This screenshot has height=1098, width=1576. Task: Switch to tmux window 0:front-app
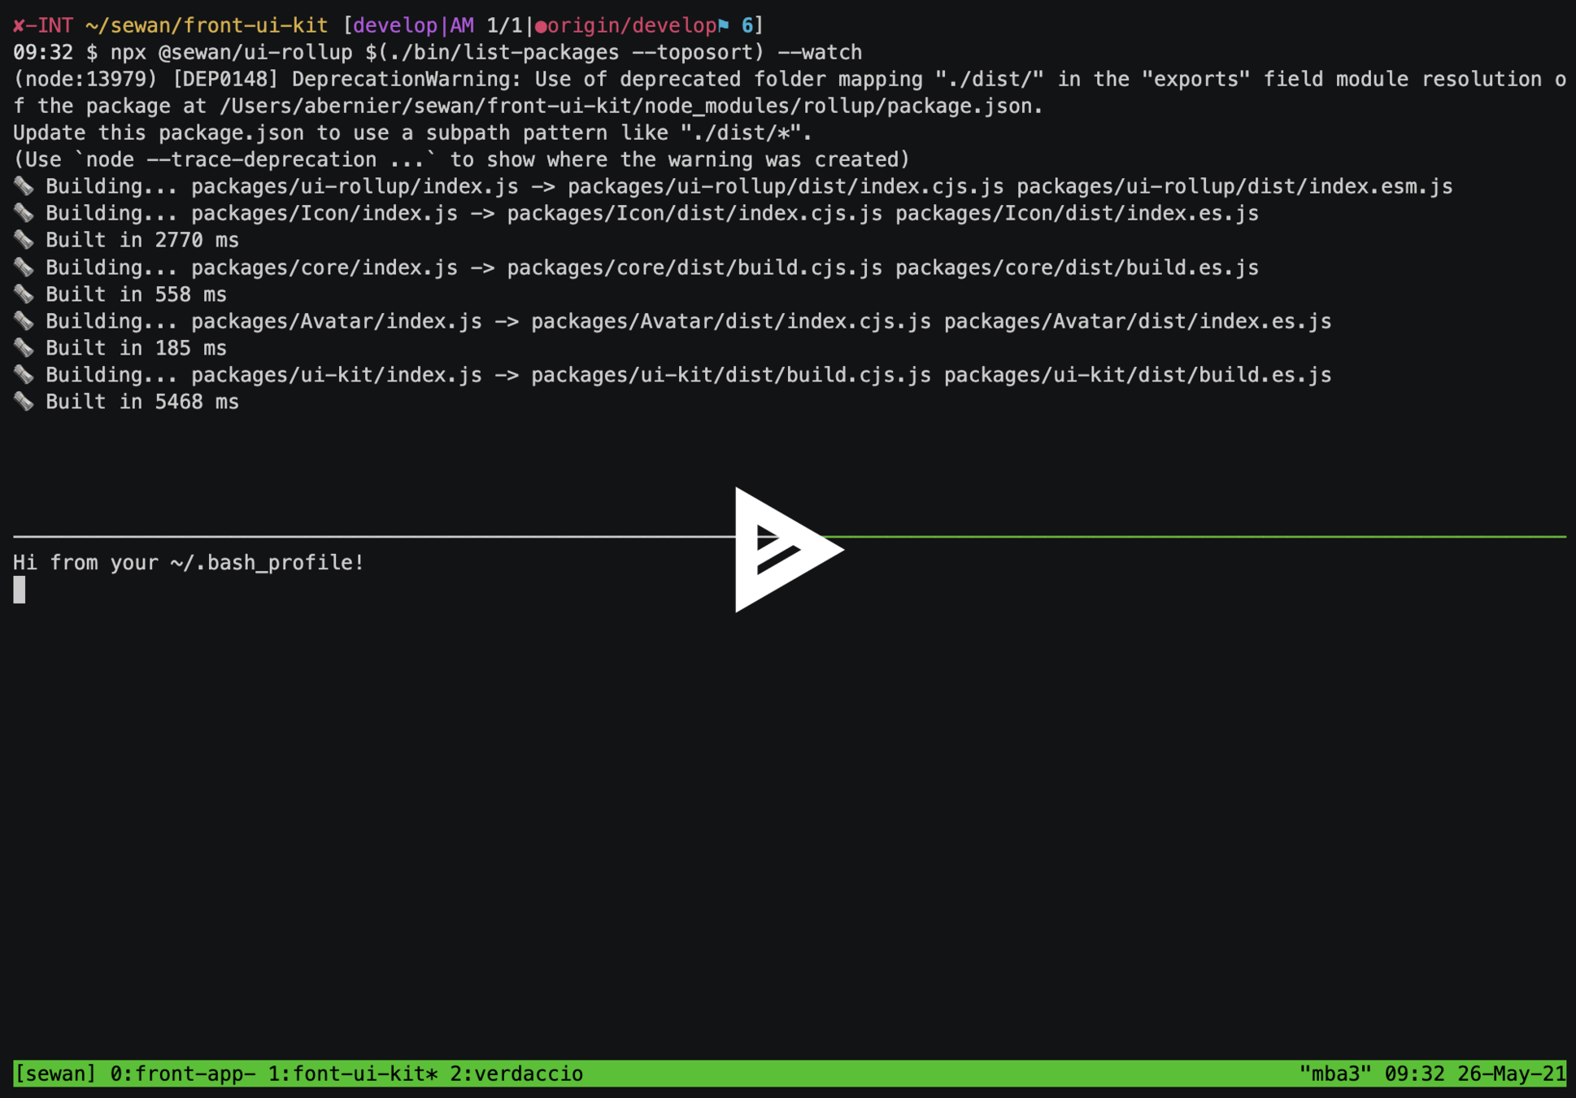[182, 1074]
